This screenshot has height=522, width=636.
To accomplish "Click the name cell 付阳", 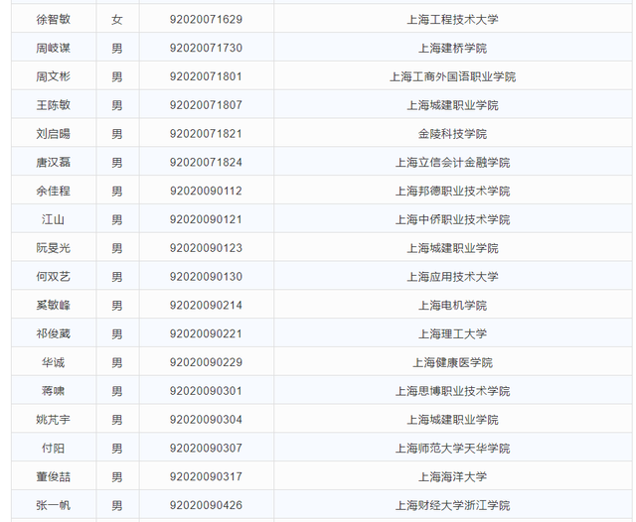I will click(53, 449).
